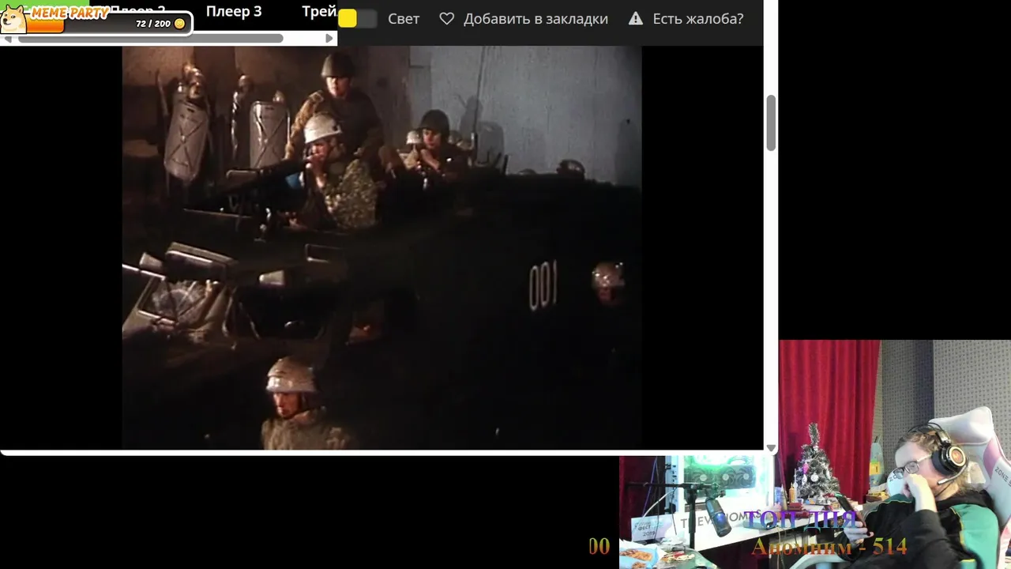Click the scroll-down arrow of page scrollbar
Screen dimensions: 1011x569
pyautogui.click(x=771, y=448)
